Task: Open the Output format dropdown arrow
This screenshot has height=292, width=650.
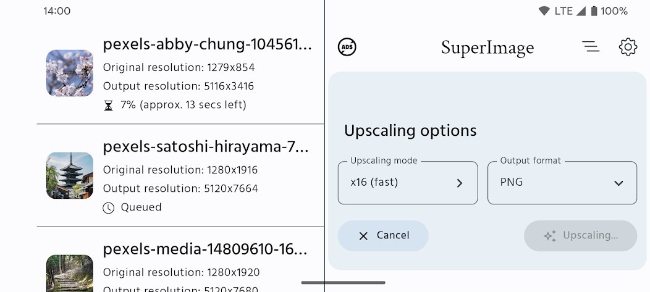Action: tap(618, 183)
